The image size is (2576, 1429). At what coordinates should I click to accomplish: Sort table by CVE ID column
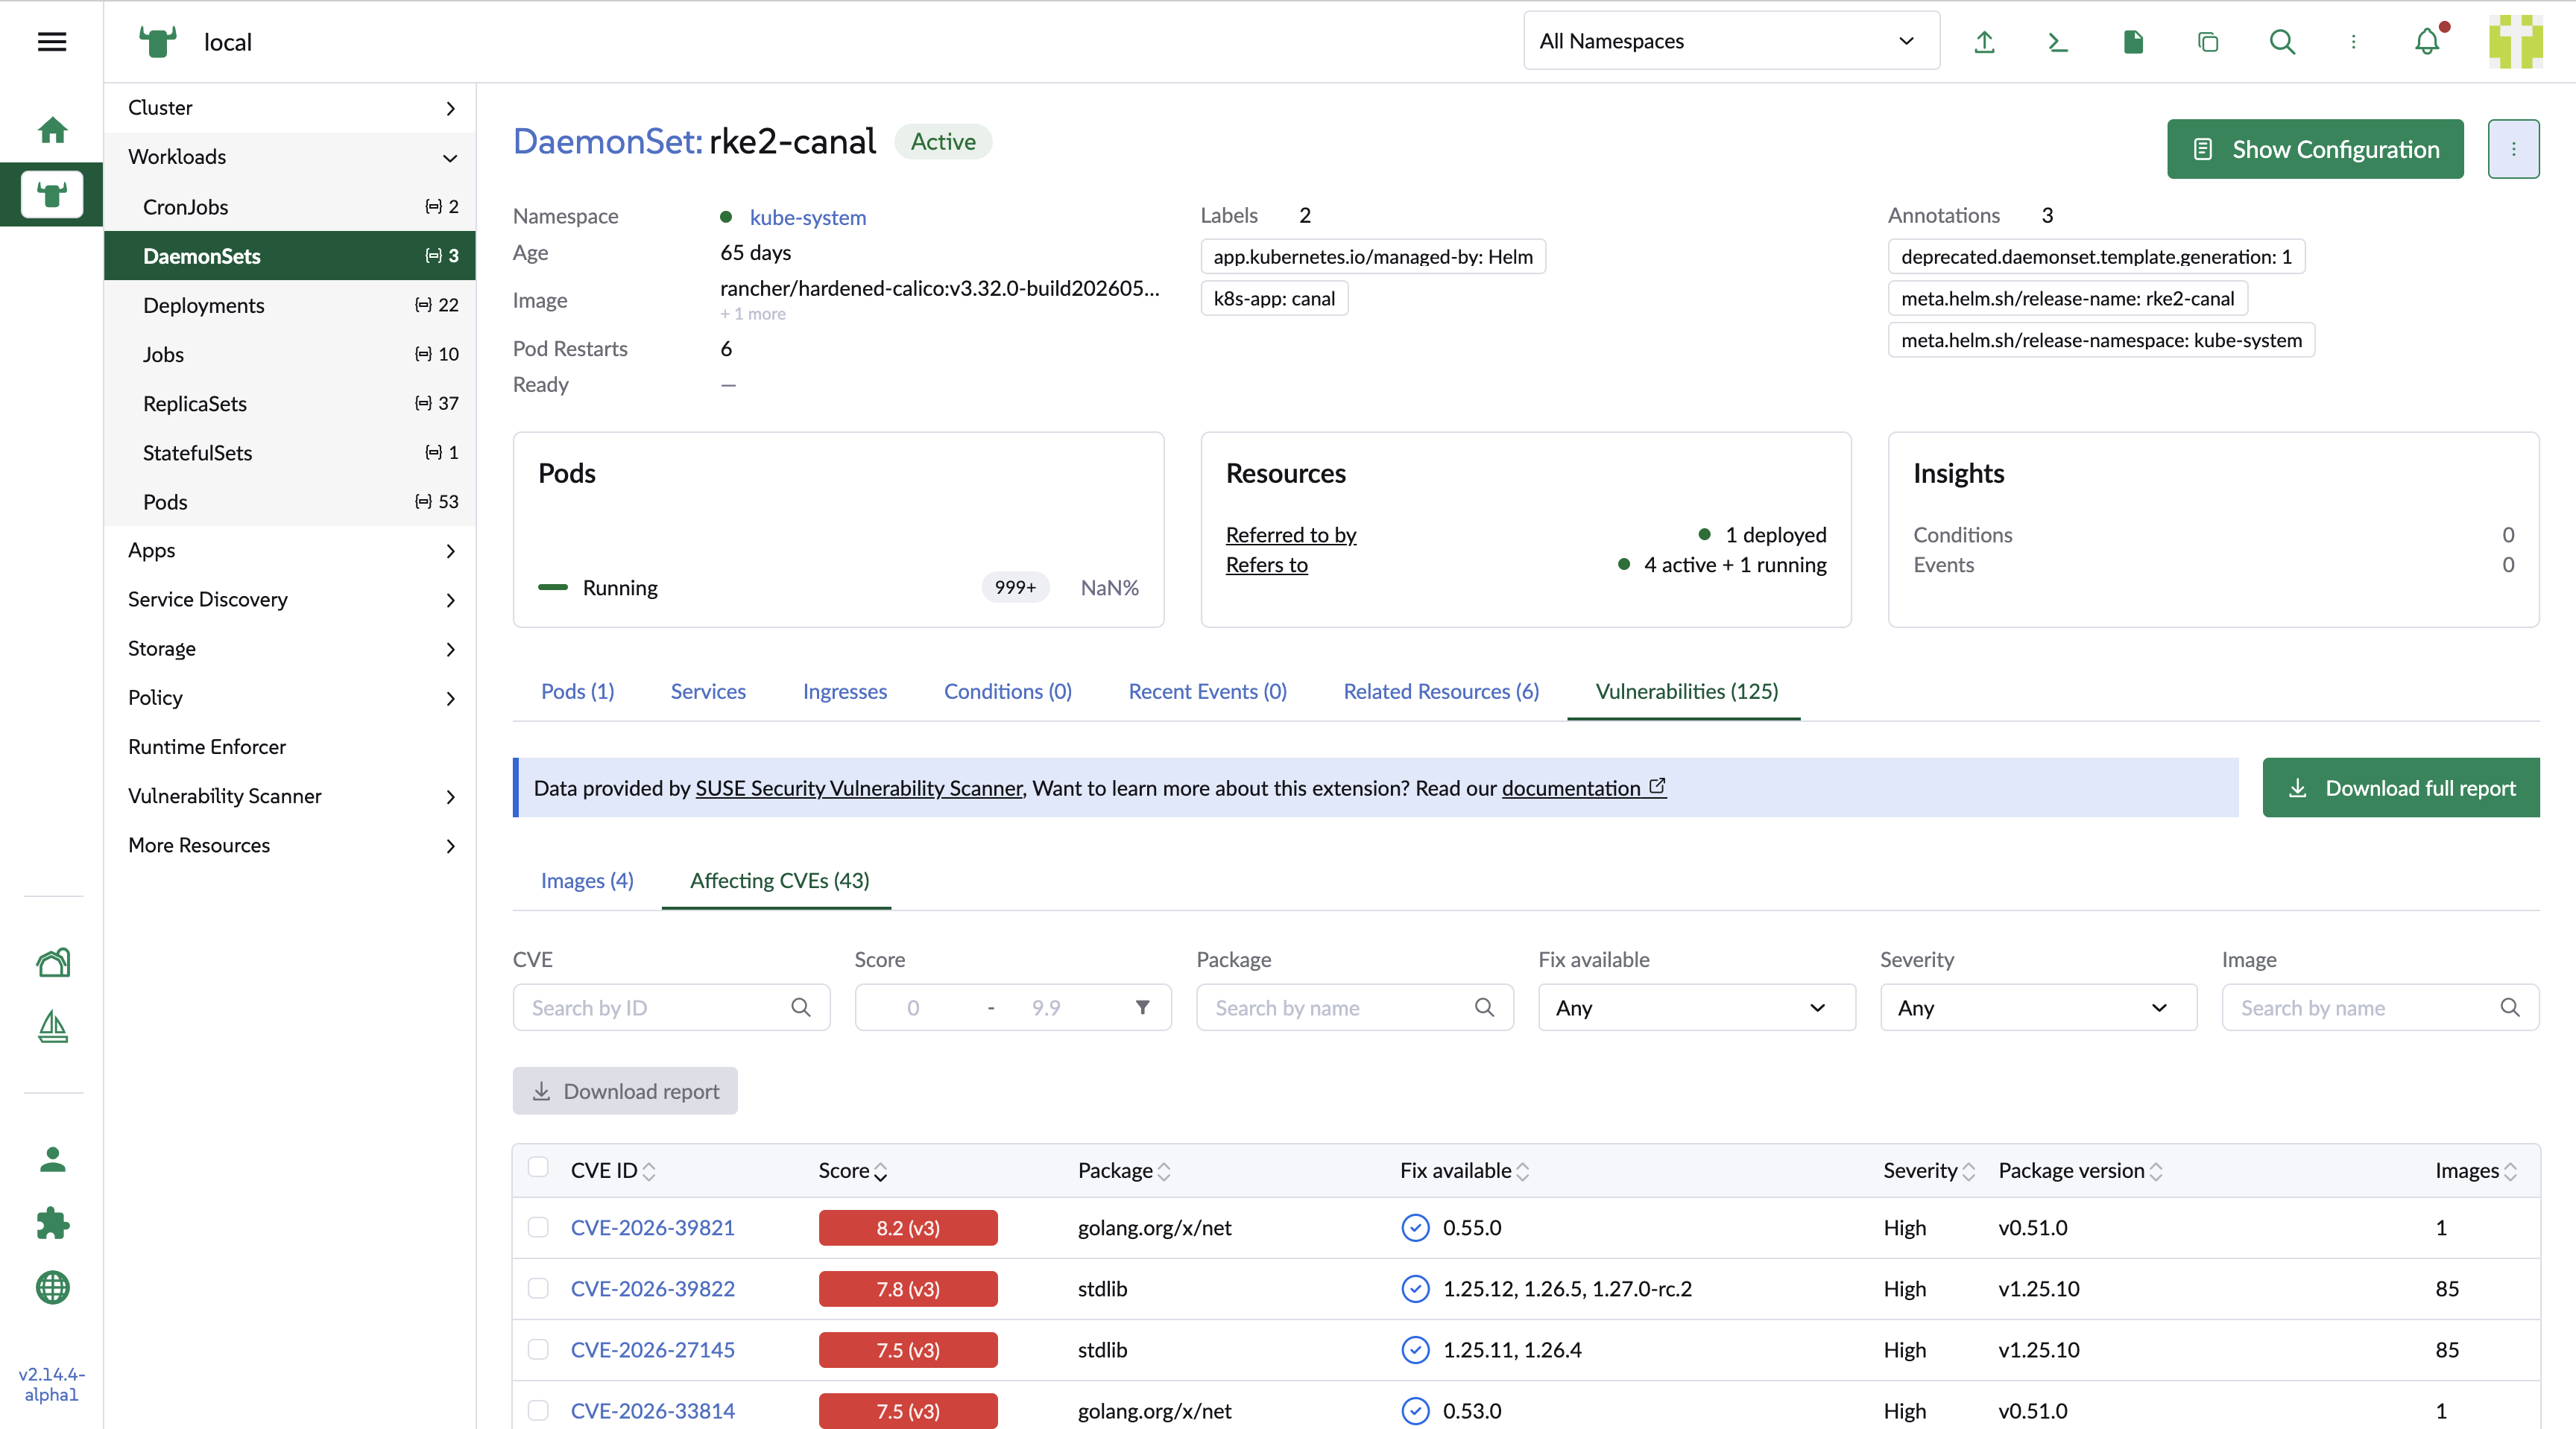[613, 1170]
